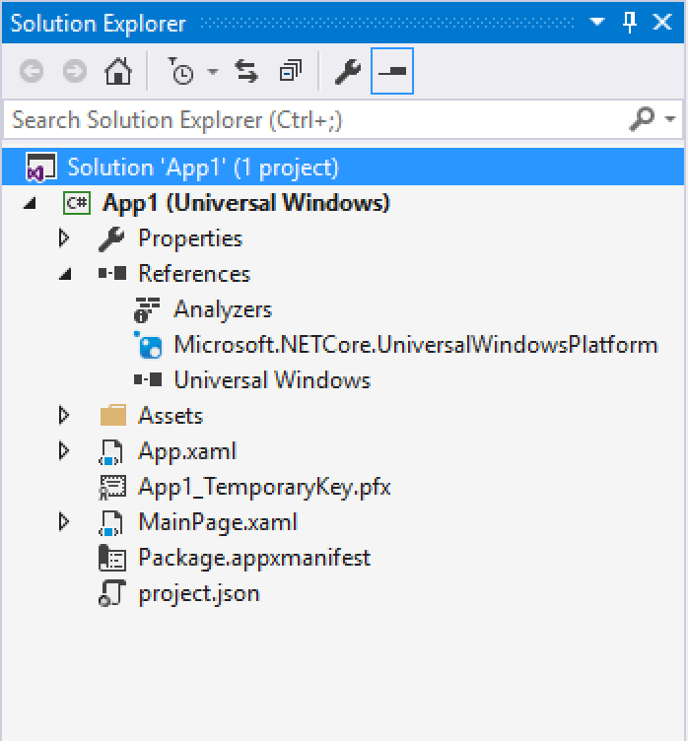Click the Pending Changes Filter clock icon
This screenshot has height=741, width=688.
[182, 72]
